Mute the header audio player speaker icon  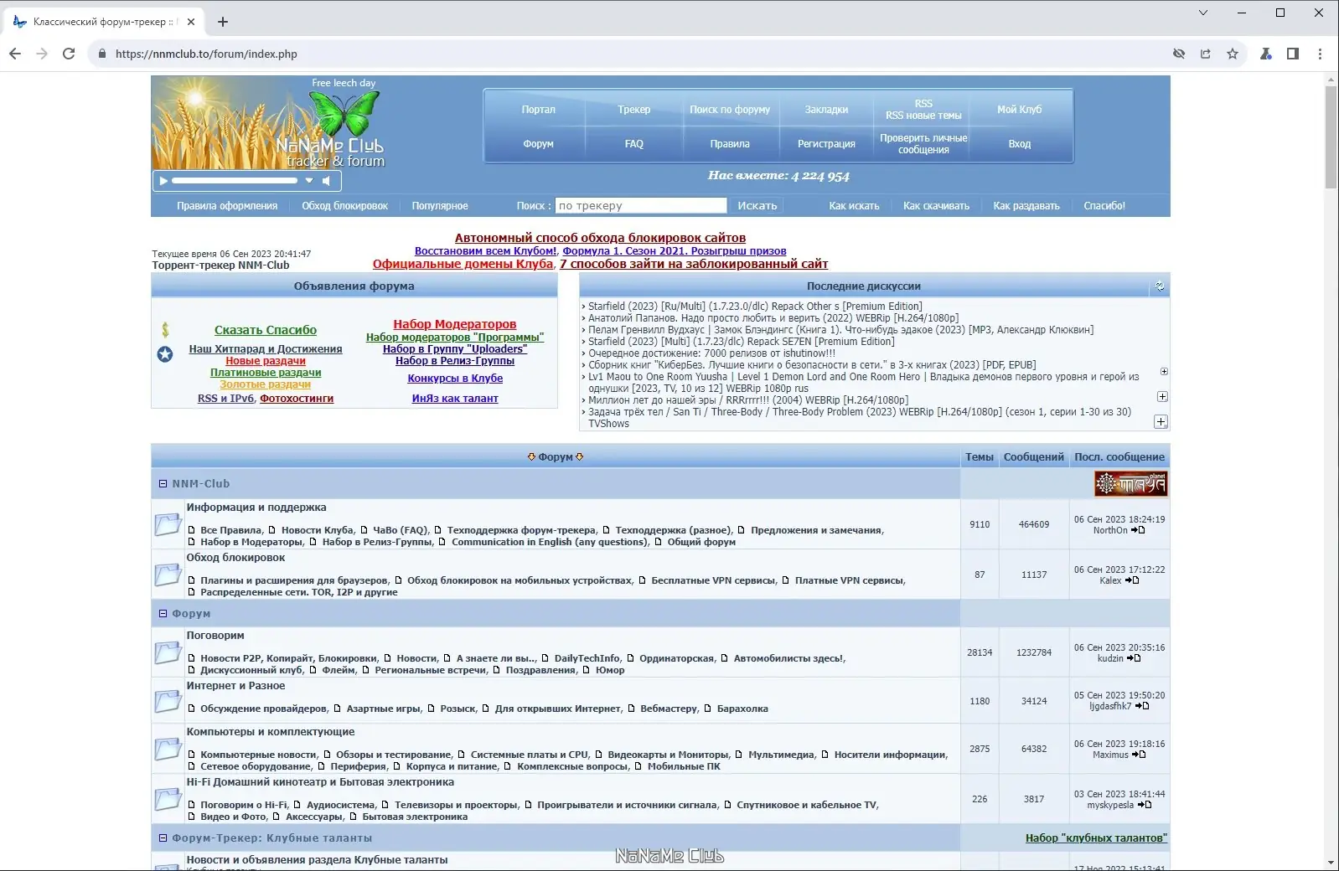coord(327,181)
